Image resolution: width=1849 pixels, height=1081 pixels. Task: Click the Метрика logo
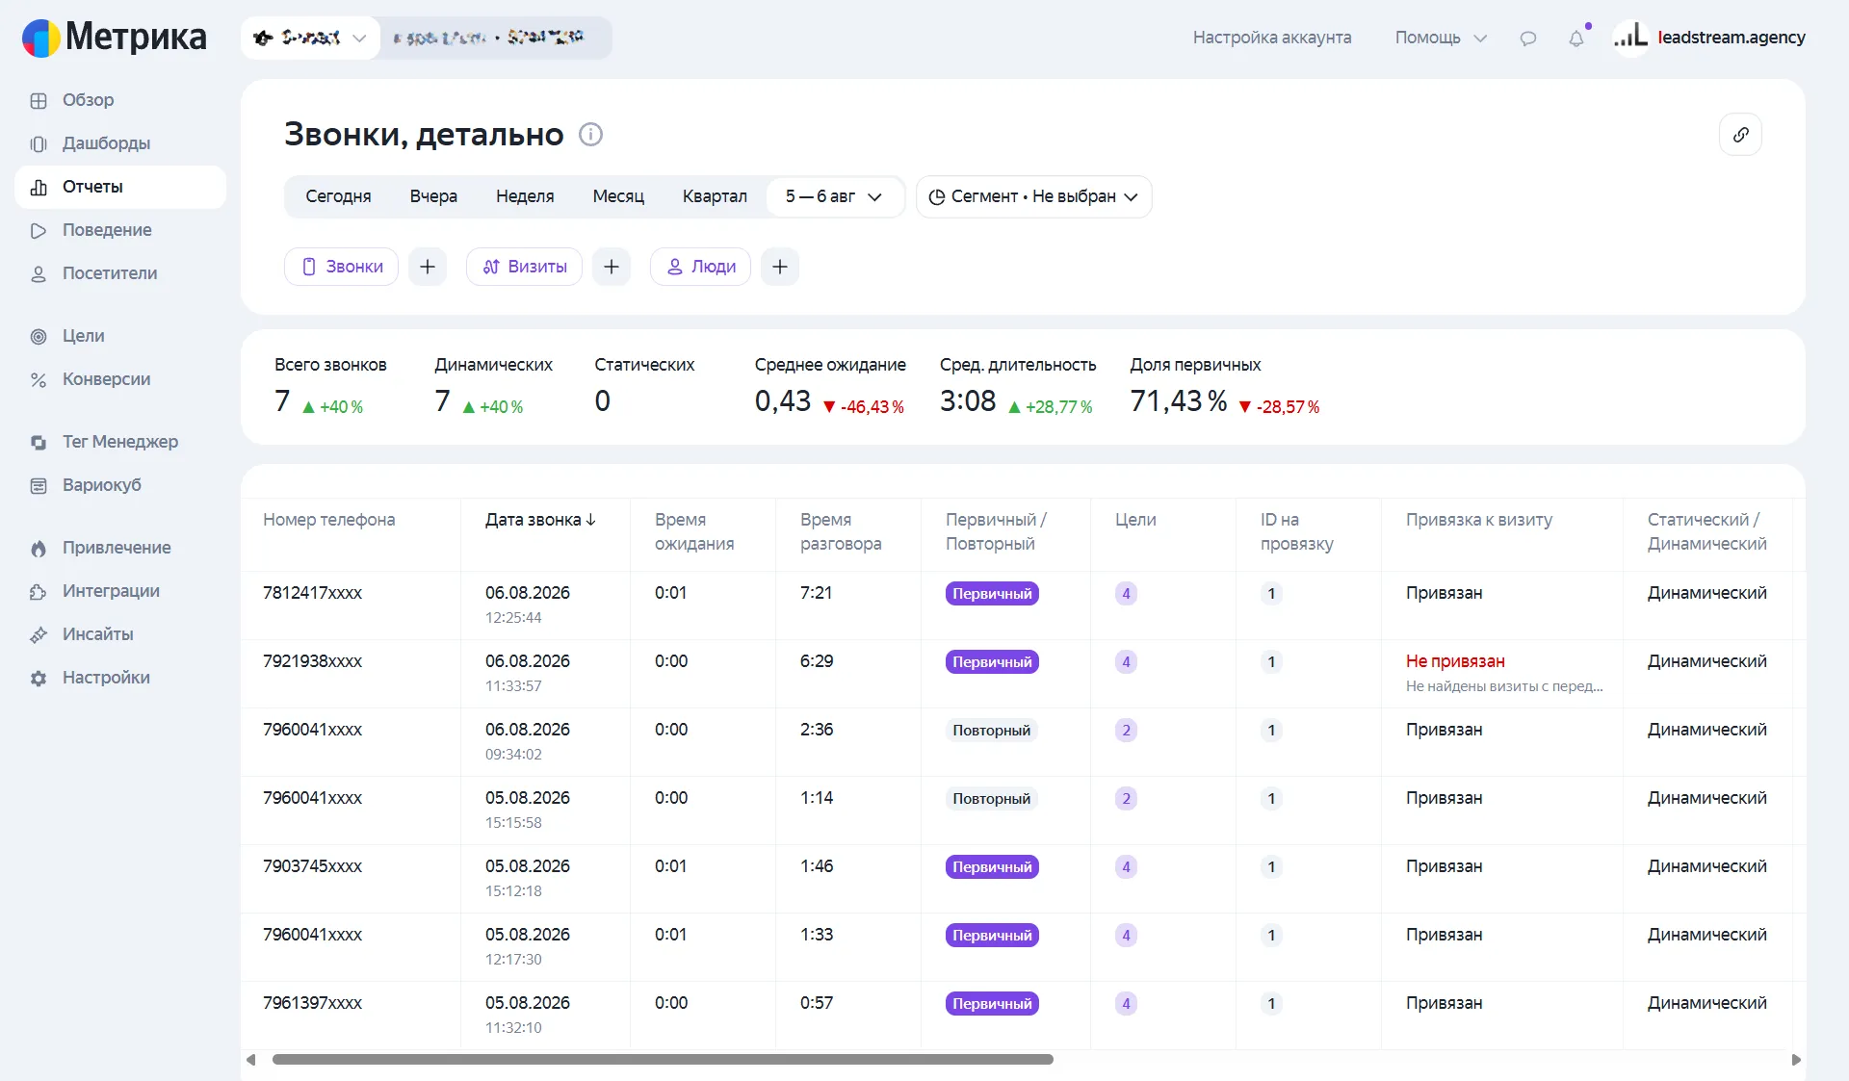pyautogui.click(x=114, y=38)
